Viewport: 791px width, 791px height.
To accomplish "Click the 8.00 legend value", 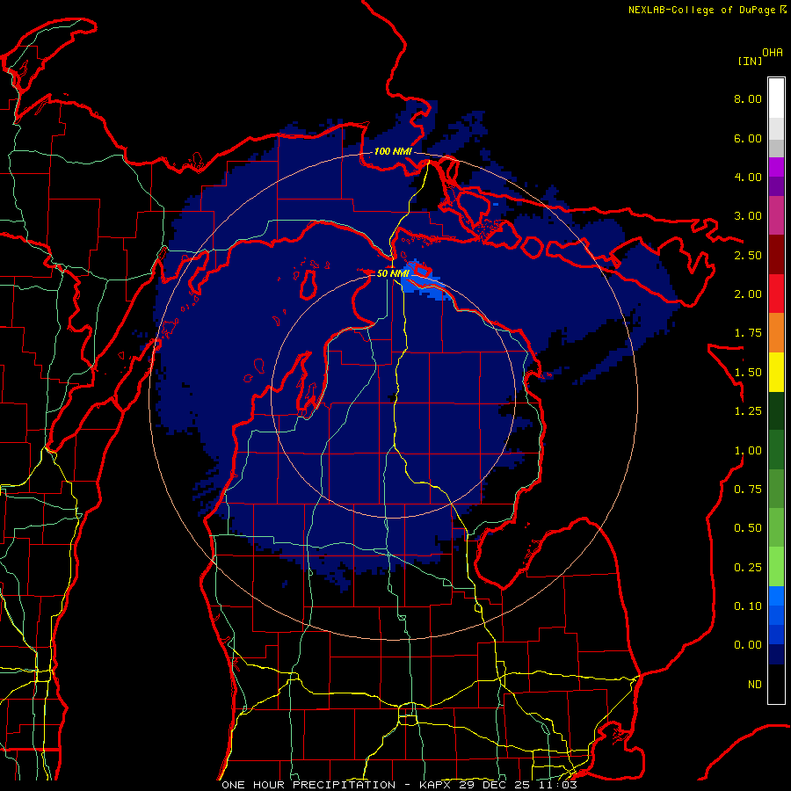I will (748, 98).
